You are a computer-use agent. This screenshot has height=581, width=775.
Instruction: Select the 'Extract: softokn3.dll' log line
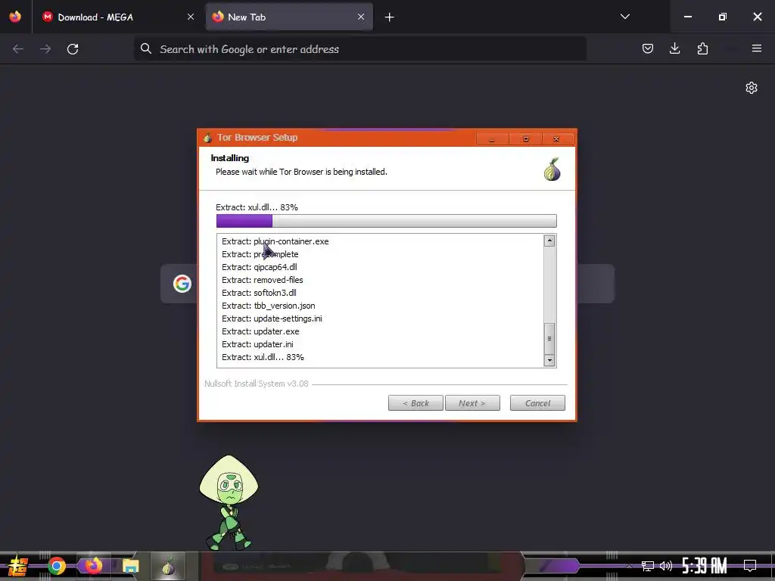point(259,293)
